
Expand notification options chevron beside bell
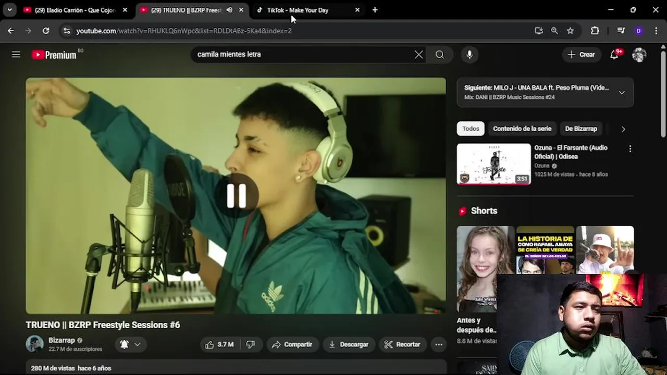click(138, 344)
